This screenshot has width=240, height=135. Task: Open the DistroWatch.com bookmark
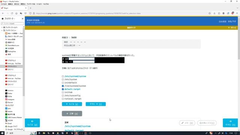click(x=12, y=45)
